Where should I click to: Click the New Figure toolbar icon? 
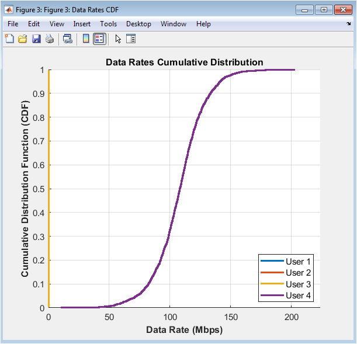(x=9, y=39)
